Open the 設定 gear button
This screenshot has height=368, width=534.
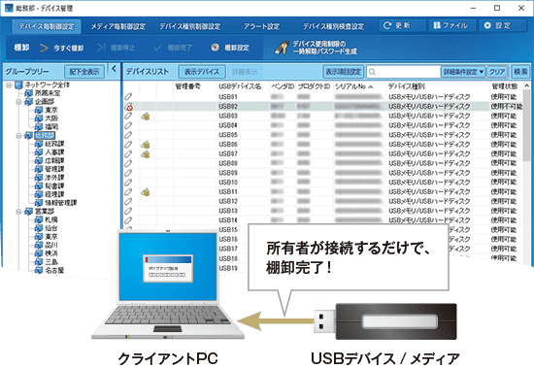click(x=503, y=25)
